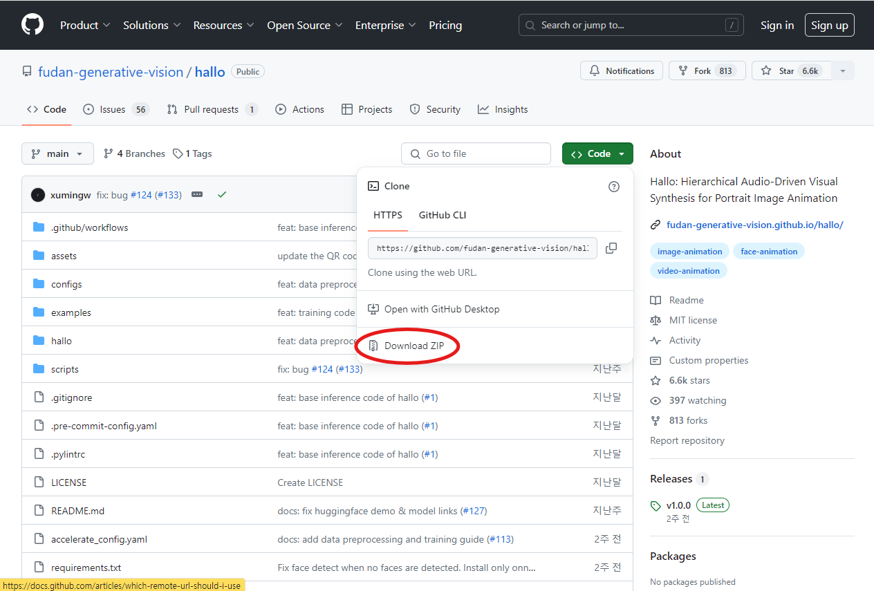Click the tag icon beside v1.0.0
Screen dimensions: 874x591
tap(655, 506)
